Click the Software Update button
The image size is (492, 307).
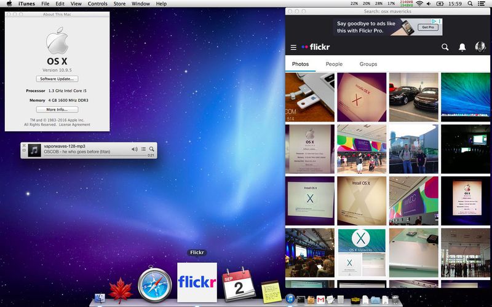click(x=57, y=79)
